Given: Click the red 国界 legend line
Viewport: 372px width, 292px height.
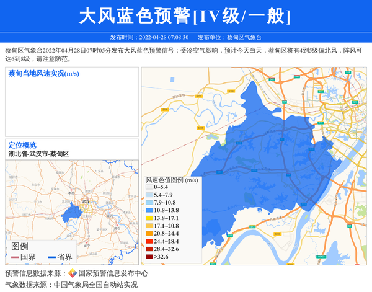Looking at the screenshot, I should (x=15, y=257).
